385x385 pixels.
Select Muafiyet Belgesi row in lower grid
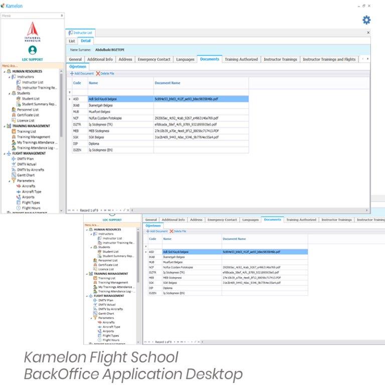tap(228, 262)
